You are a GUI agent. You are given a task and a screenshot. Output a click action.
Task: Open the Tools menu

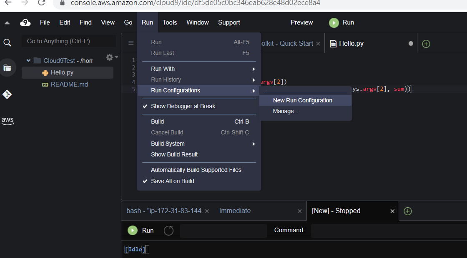[170, 22]
